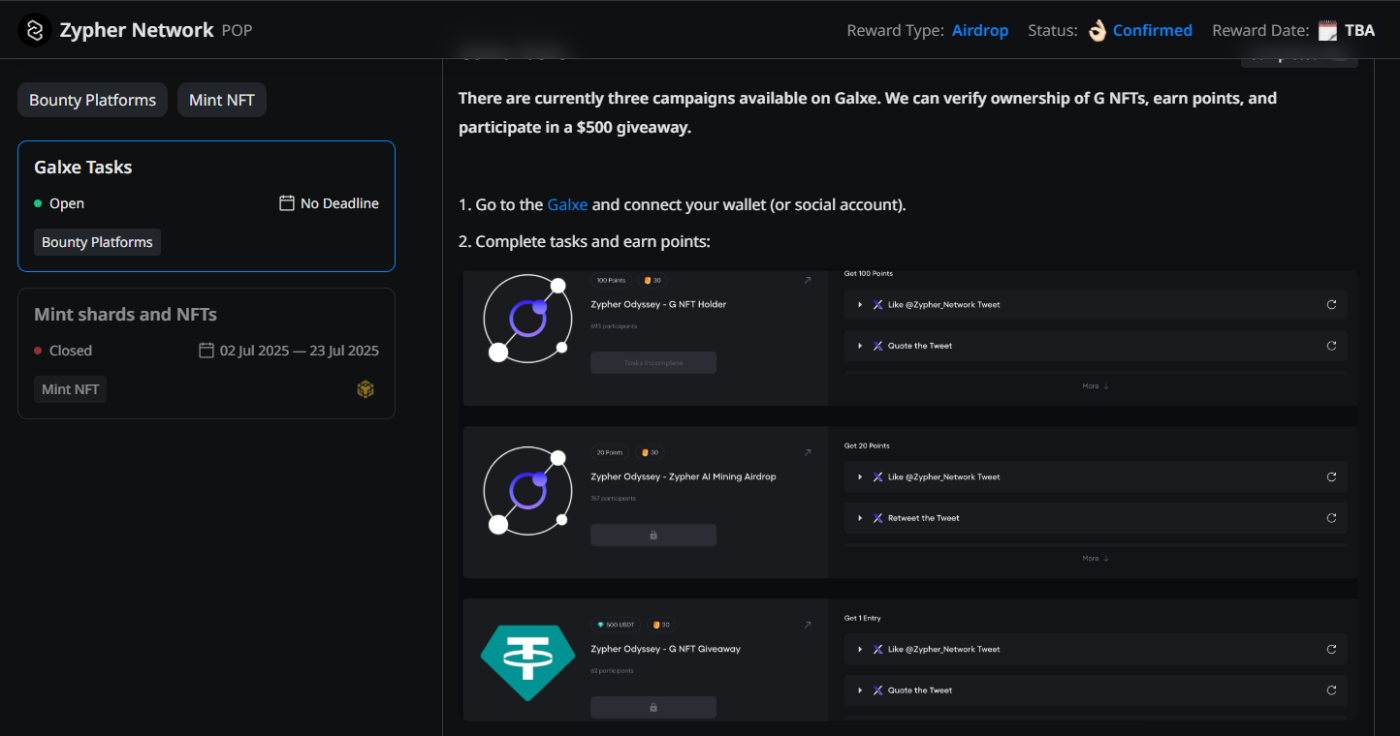Click the red Closed status dot

coord(38,351)
